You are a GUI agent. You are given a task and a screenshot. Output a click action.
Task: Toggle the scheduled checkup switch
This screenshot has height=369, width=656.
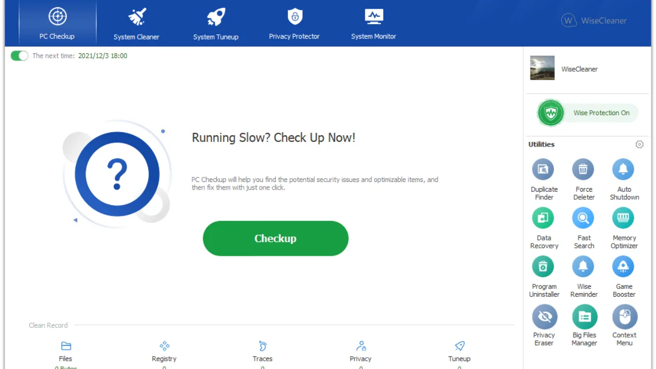[19, 56]
